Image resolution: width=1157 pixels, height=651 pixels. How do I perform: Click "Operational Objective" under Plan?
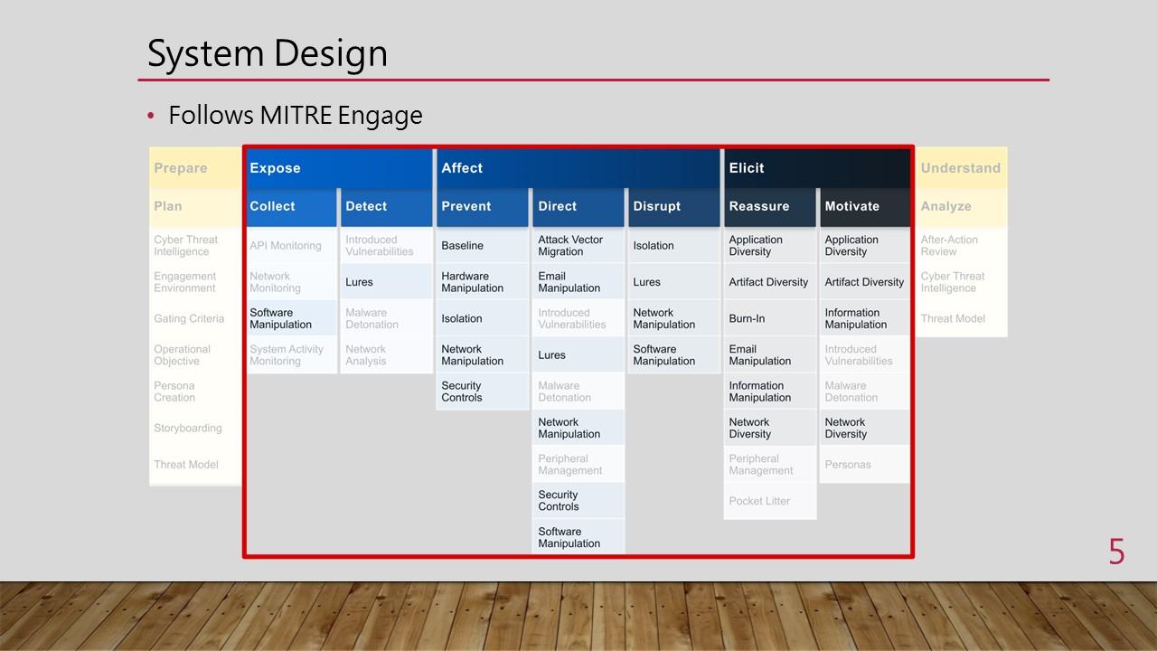coord(195,355)
